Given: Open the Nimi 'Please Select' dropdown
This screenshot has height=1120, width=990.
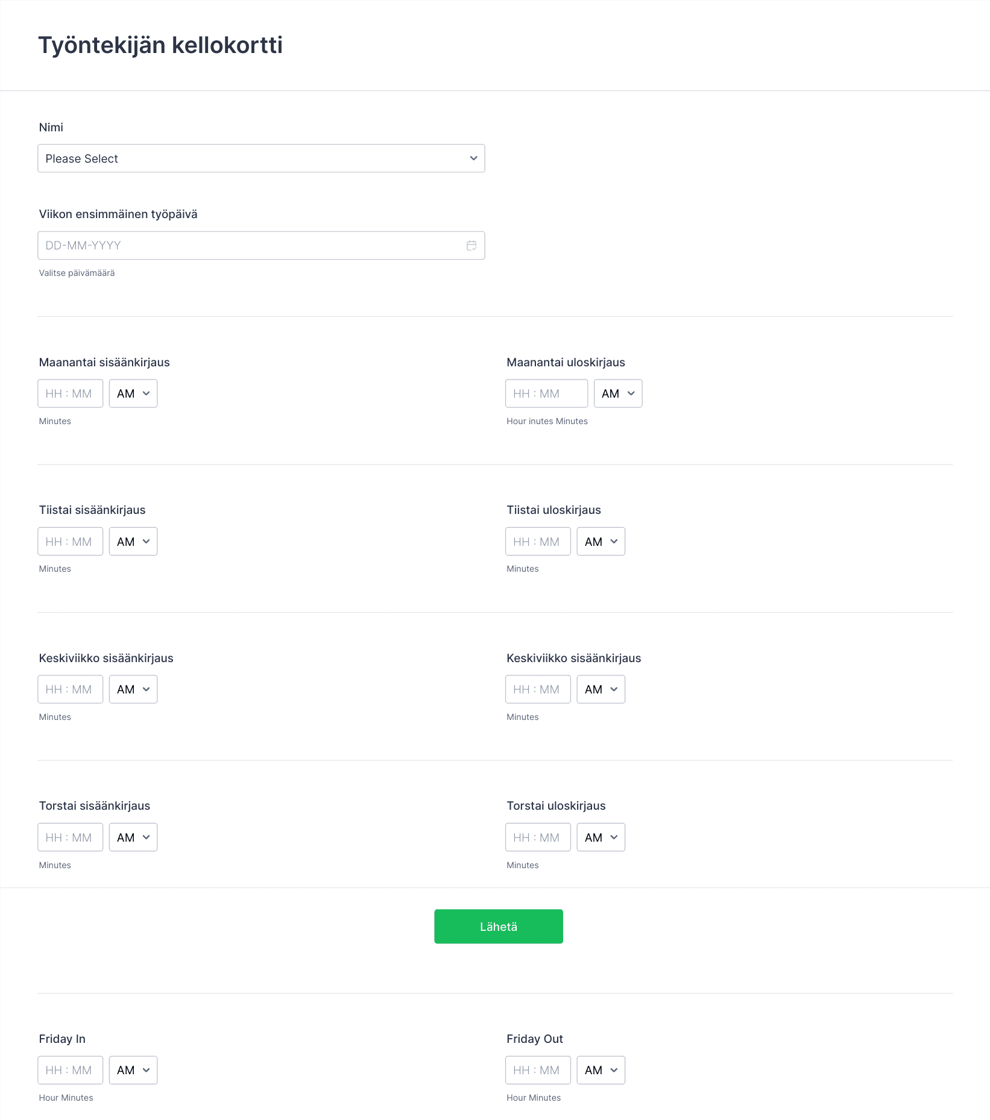Looking at the screenshot, I should tap(261, 158).
